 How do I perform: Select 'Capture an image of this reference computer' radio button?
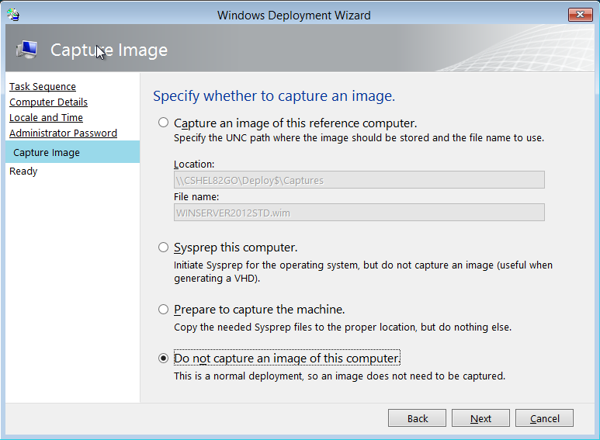coord(163,123)
